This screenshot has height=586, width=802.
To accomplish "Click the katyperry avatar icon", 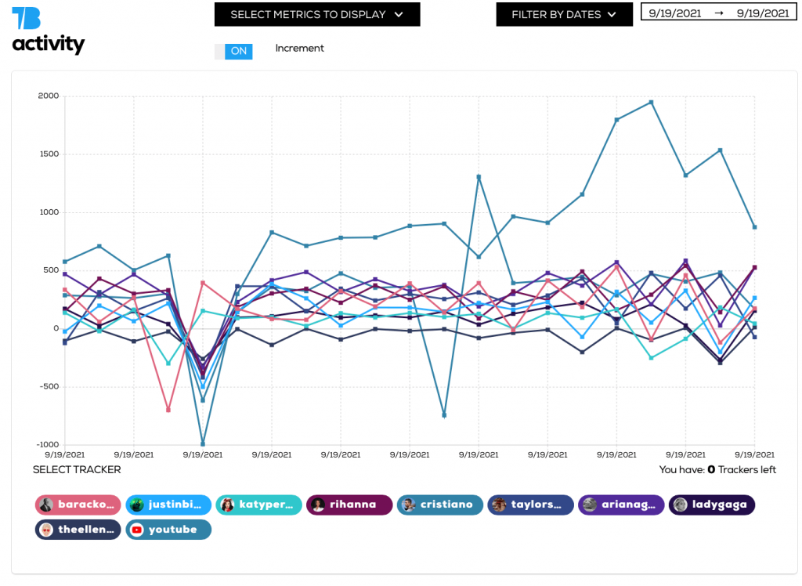I will coord(227,505).
